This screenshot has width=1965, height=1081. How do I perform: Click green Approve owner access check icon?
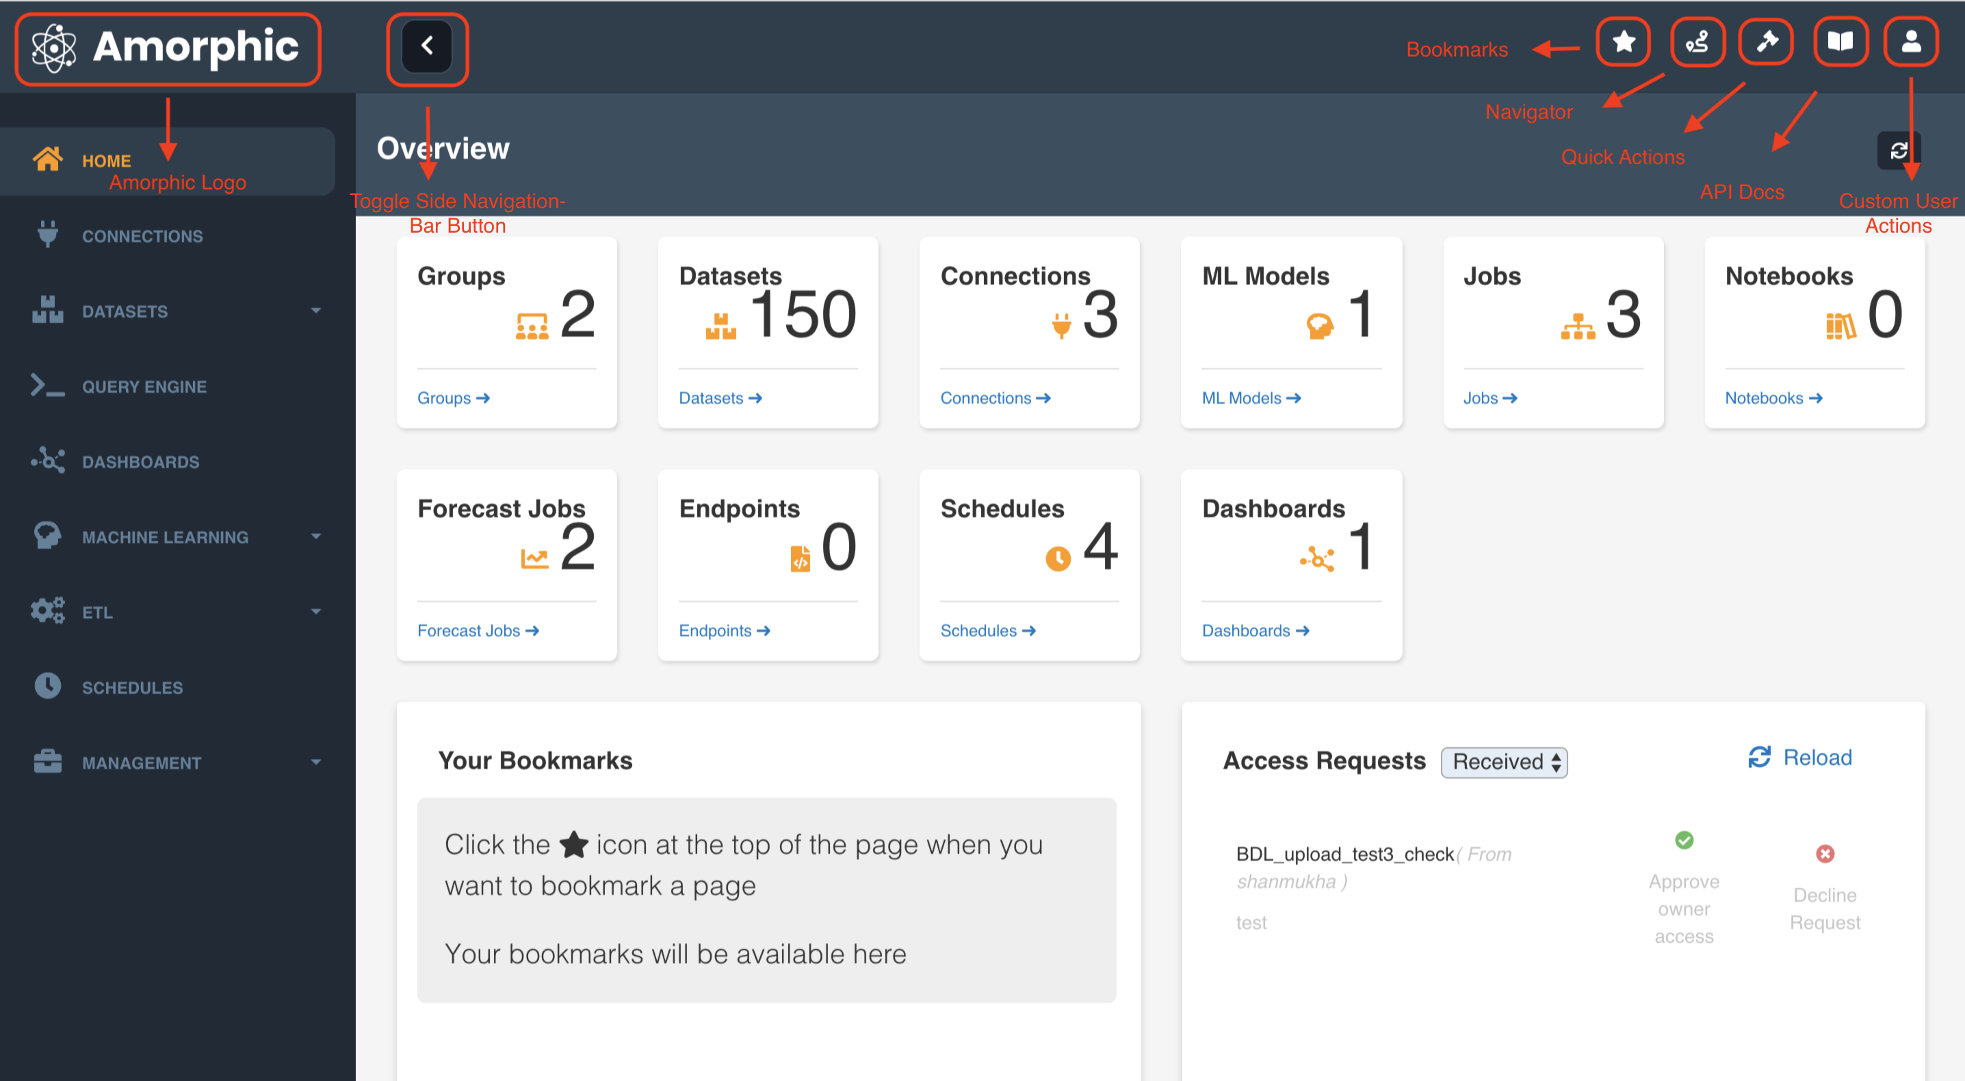click(x=1684, y=840)
